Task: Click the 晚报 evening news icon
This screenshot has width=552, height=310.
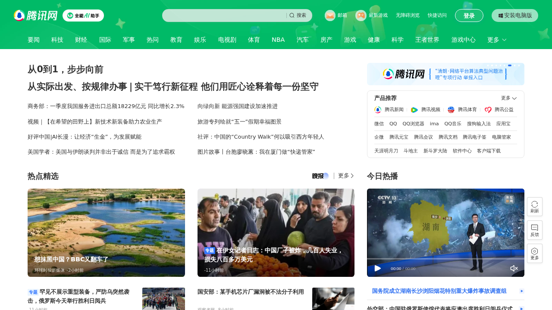Action: [320, 176]
